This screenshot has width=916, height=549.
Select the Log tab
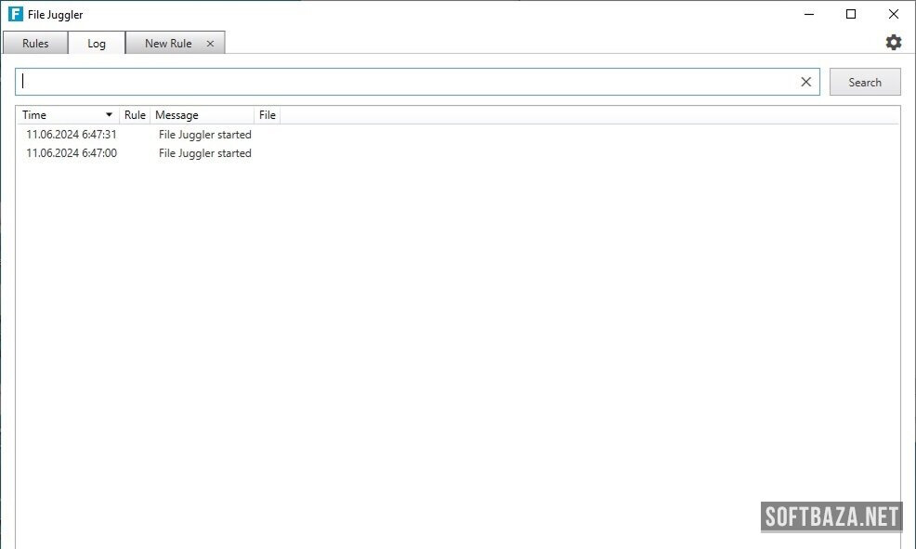[x=97, y=44]
